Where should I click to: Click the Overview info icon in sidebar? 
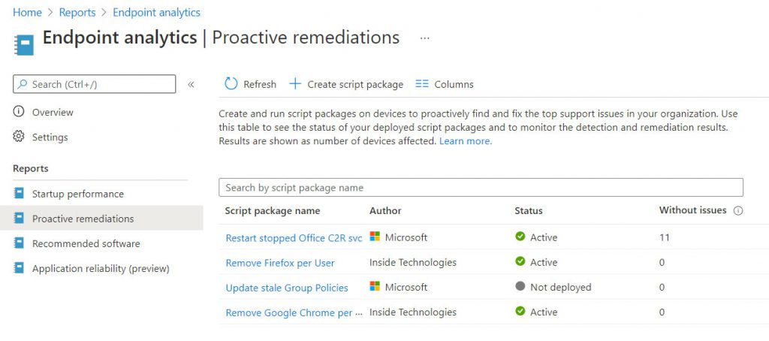click(19, 111)
